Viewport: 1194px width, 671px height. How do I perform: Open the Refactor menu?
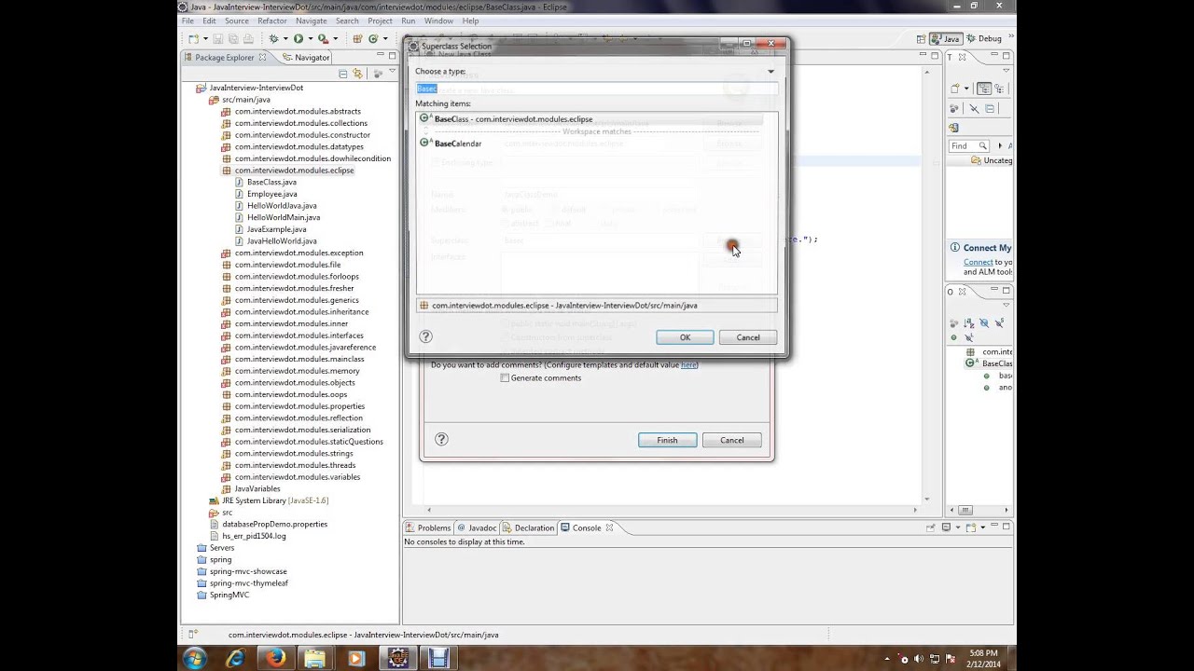272,21
